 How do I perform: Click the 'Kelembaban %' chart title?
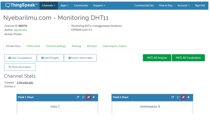tap(150, 107)
